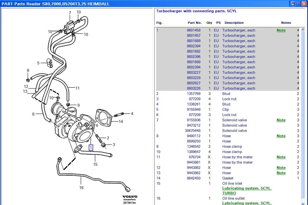Select part number 8603226 row
Viewport: 308px width, 205px height.
pyautogui.click(x=227, y=88)
